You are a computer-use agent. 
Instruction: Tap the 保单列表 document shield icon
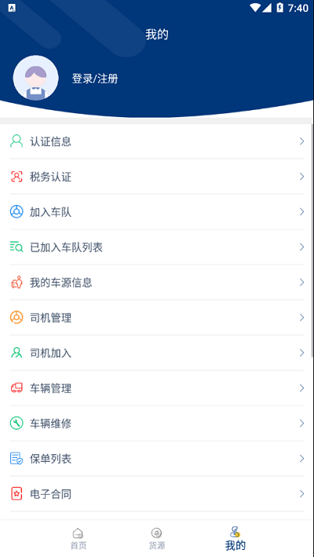coord(16,458)
